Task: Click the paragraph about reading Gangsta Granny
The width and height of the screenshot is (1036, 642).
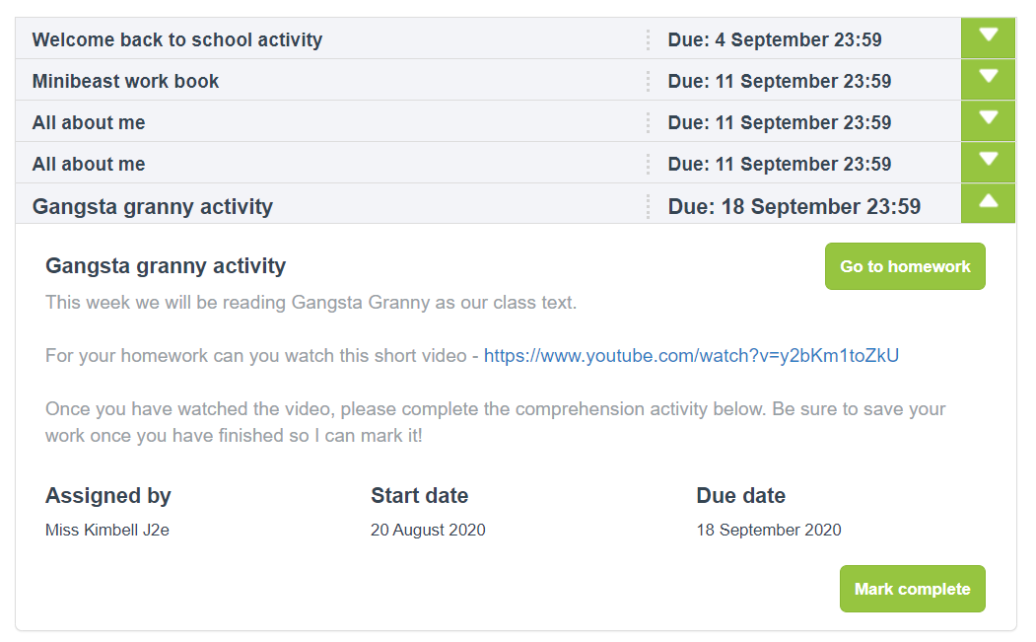Action: tap(311, 303)
